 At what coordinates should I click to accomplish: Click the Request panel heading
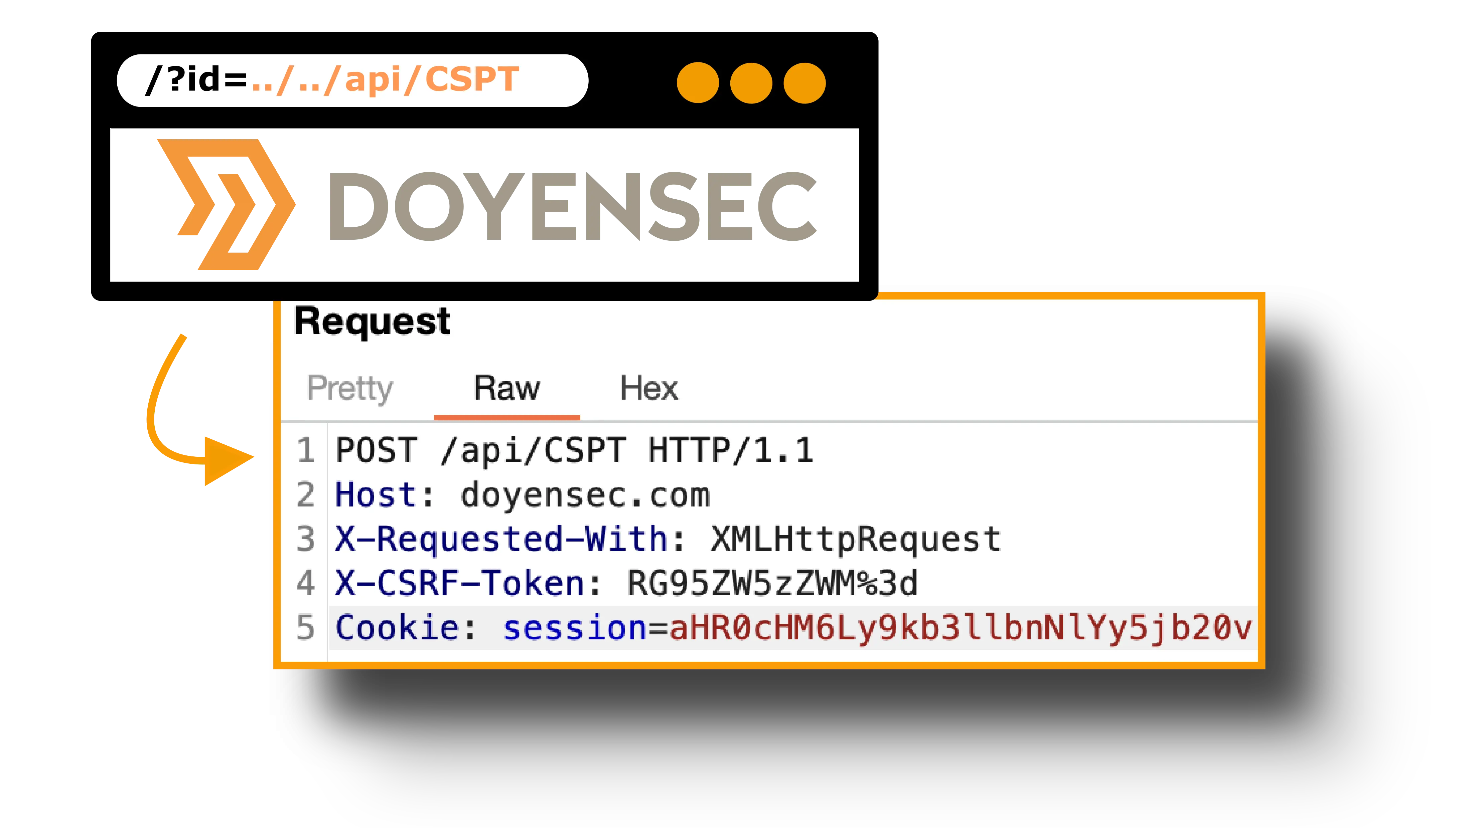(372, 322)
